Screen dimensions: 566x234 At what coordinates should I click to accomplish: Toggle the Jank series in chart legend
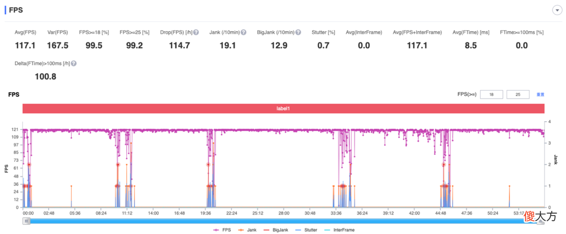[x=247, y=230]
